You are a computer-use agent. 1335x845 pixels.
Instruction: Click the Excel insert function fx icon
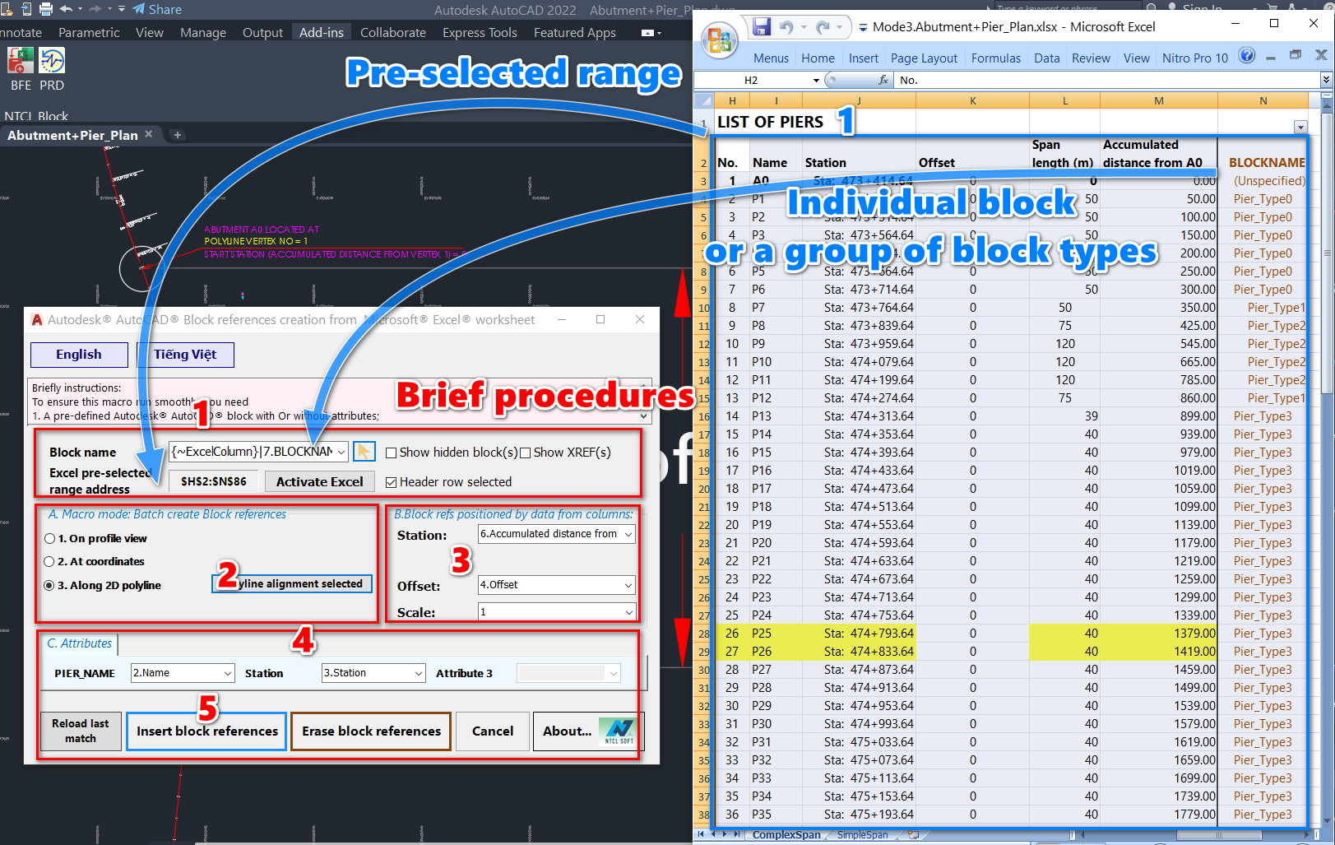point(883,80)
